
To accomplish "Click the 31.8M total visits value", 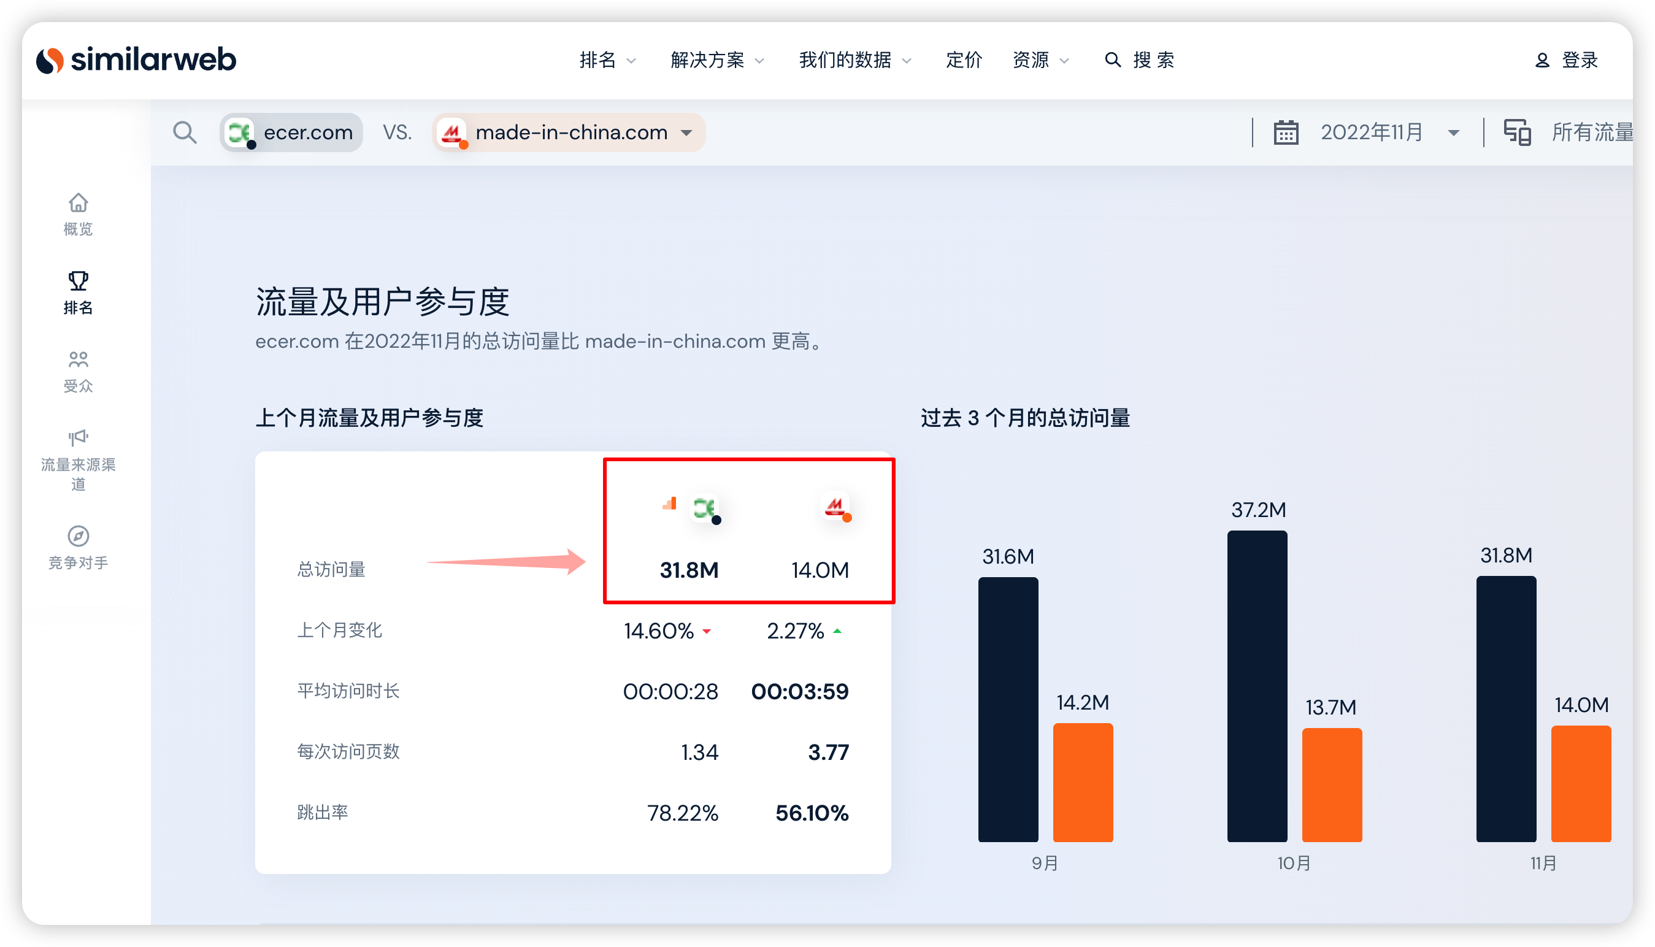I will click(689, 570).
